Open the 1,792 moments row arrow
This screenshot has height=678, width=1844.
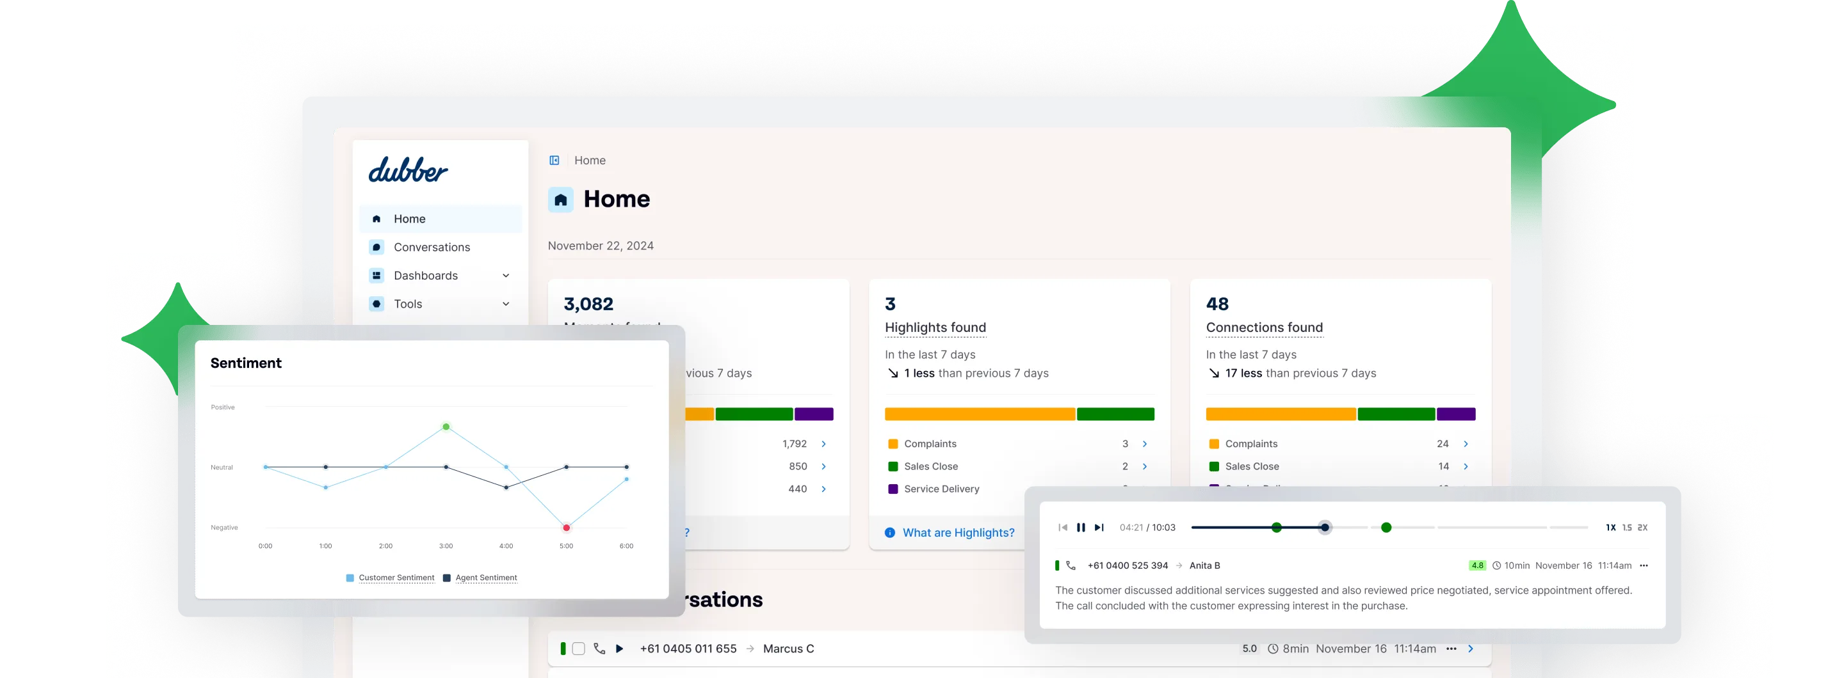tap(824, 444)
